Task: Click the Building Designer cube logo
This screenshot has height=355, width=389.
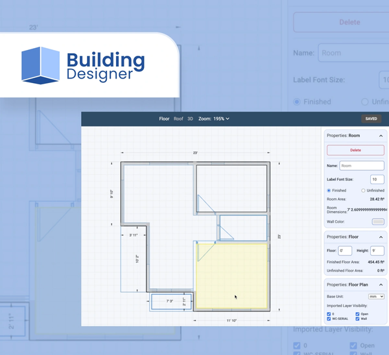Action: coord(40,66)
